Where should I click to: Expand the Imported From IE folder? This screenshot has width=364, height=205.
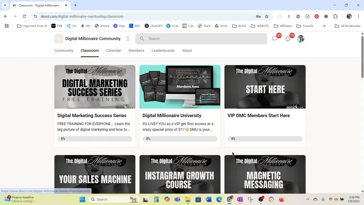32,26
